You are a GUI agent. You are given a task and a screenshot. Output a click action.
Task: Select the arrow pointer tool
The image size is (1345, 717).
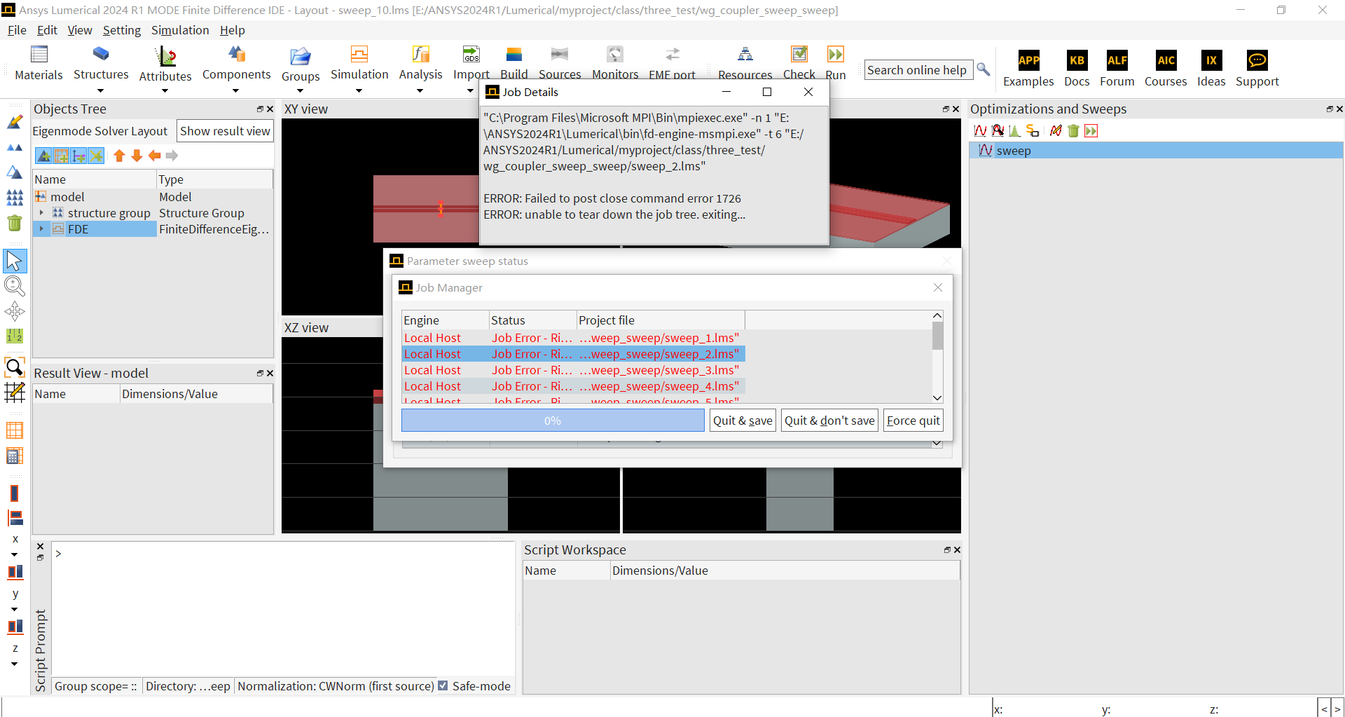coord(15,261)
